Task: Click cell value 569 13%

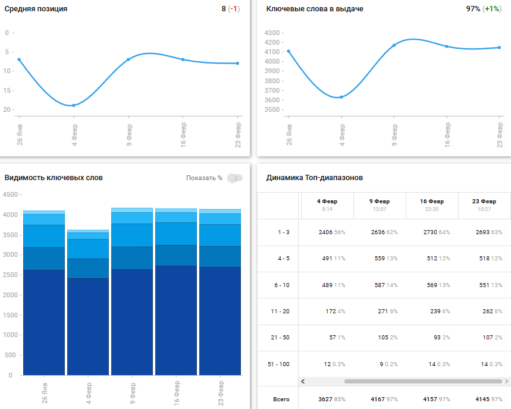Action: click(438, 285)
